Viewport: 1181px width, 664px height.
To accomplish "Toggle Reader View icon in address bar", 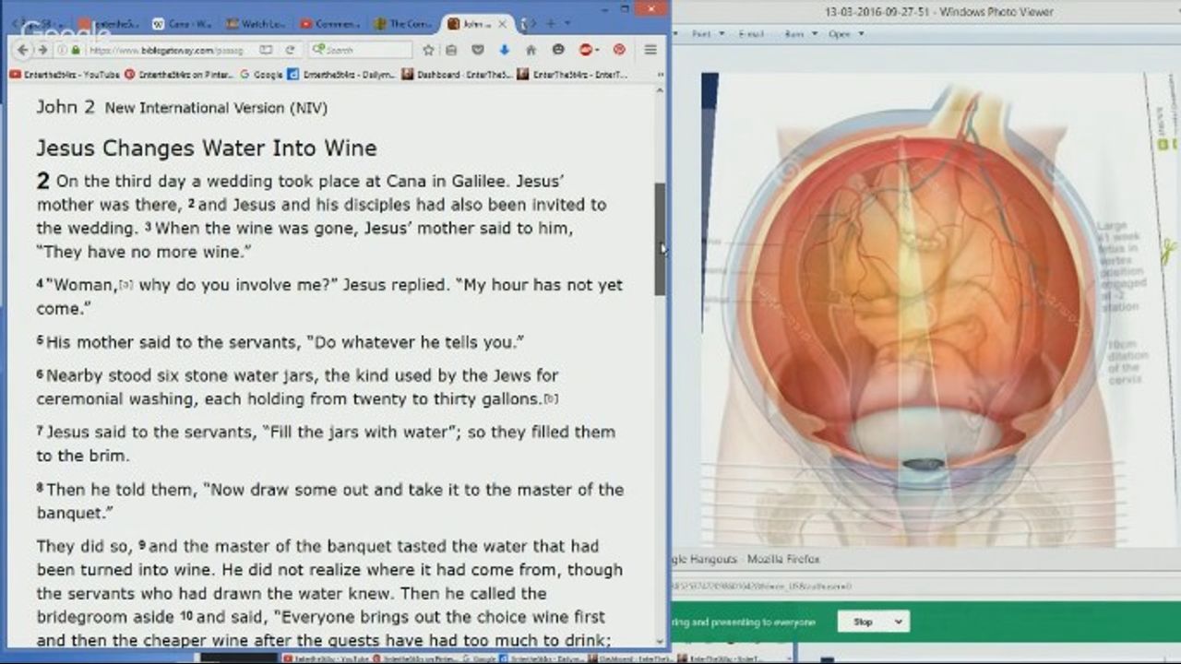I will click(x=266, y=50).
